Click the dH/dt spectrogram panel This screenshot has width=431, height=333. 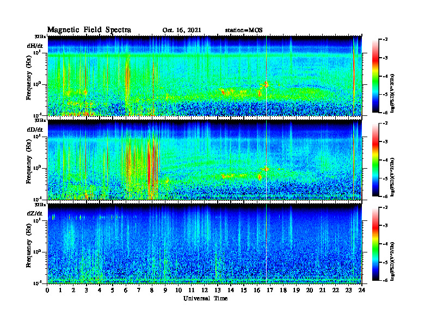(205, 76)
